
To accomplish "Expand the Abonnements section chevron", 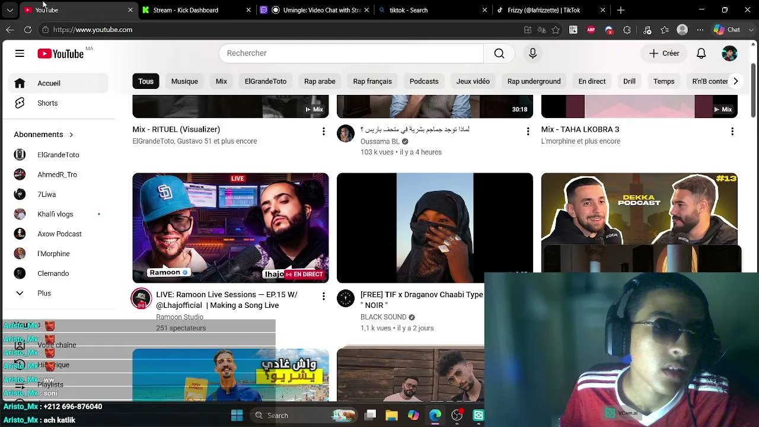I will pyautogui.click(x=71, y=135).
